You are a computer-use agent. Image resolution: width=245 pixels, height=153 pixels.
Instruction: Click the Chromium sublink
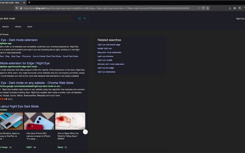click(26, 56)
